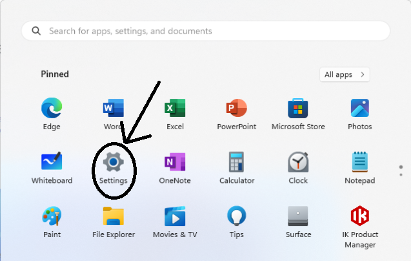Focus the search apps and documents field
Screen dimensions: 411x261
tap(206, 31)
